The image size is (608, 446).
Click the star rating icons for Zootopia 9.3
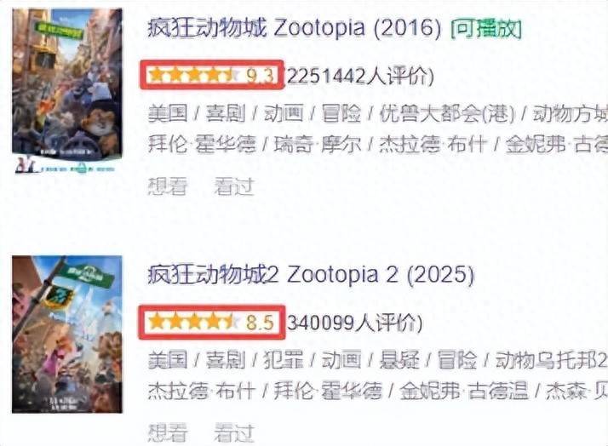coord(195,75)
